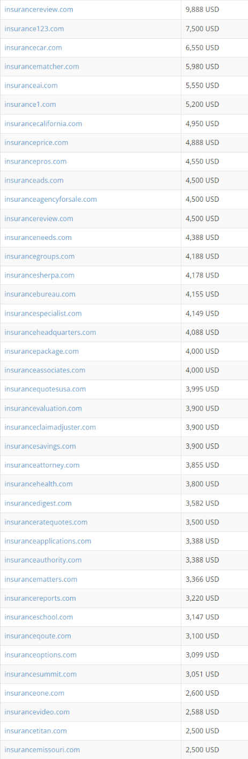The image size is (248, 759).
Task: Click the insurancedigest.com link
Action: tap(38, 503)
